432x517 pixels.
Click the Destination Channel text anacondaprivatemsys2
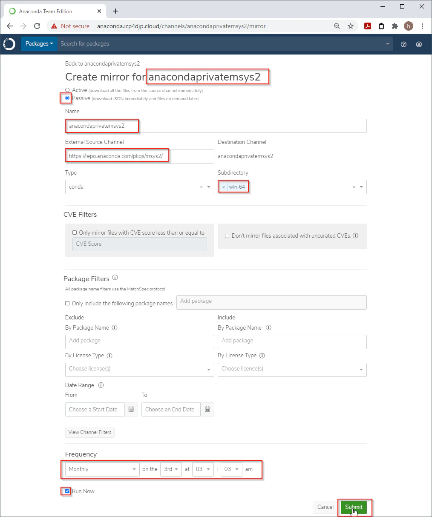tap(245, 156)
